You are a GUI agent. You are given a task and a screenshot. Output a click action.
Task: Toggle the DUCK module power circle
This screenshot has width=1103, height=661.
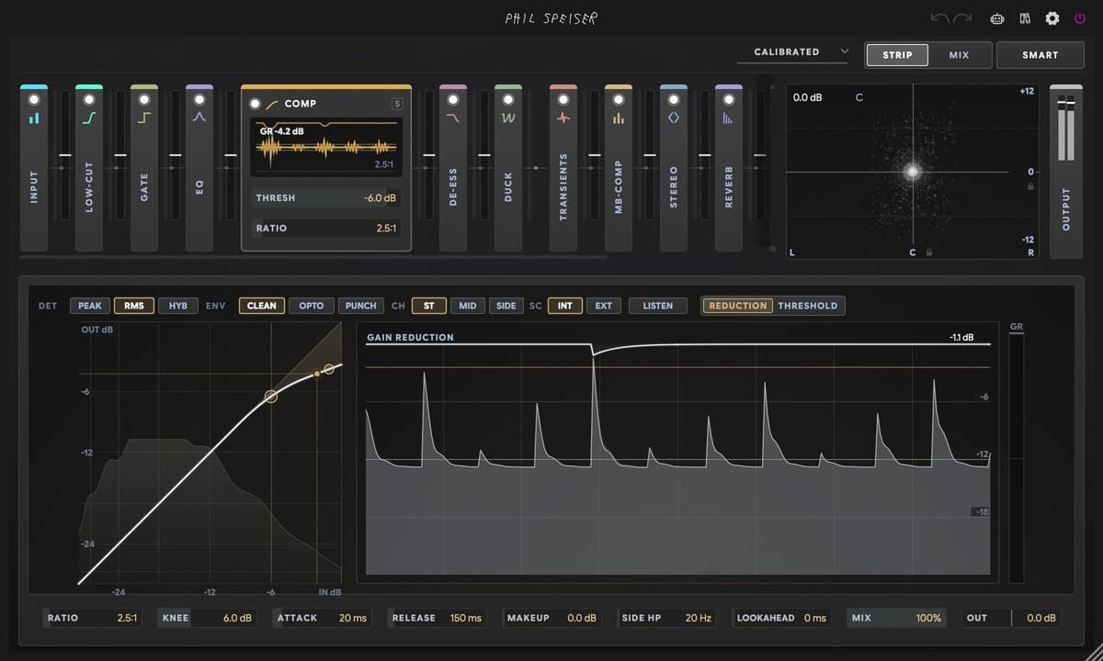point(508,99)
